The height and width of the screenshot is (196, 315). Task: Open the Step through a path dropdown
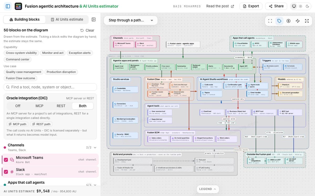coord(131,20)
